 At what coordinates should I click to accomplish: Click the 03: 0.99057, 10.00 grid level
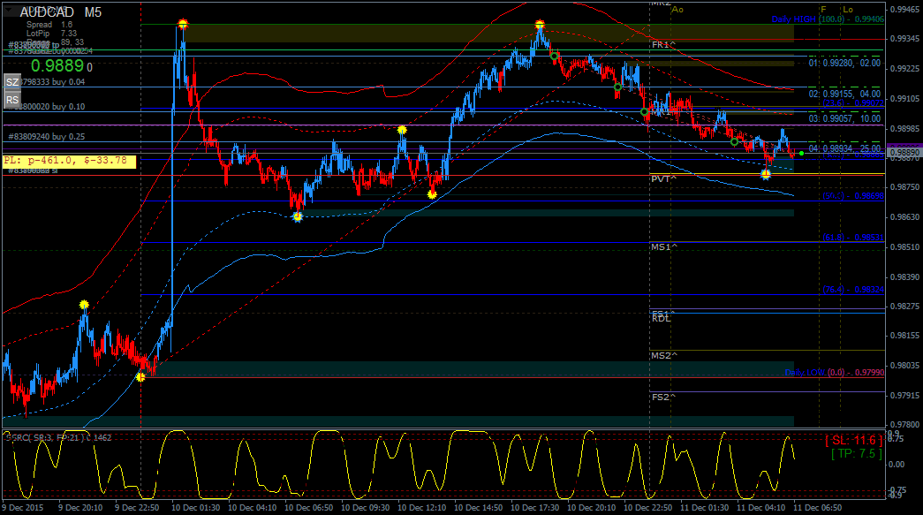(x=844, y=119)
